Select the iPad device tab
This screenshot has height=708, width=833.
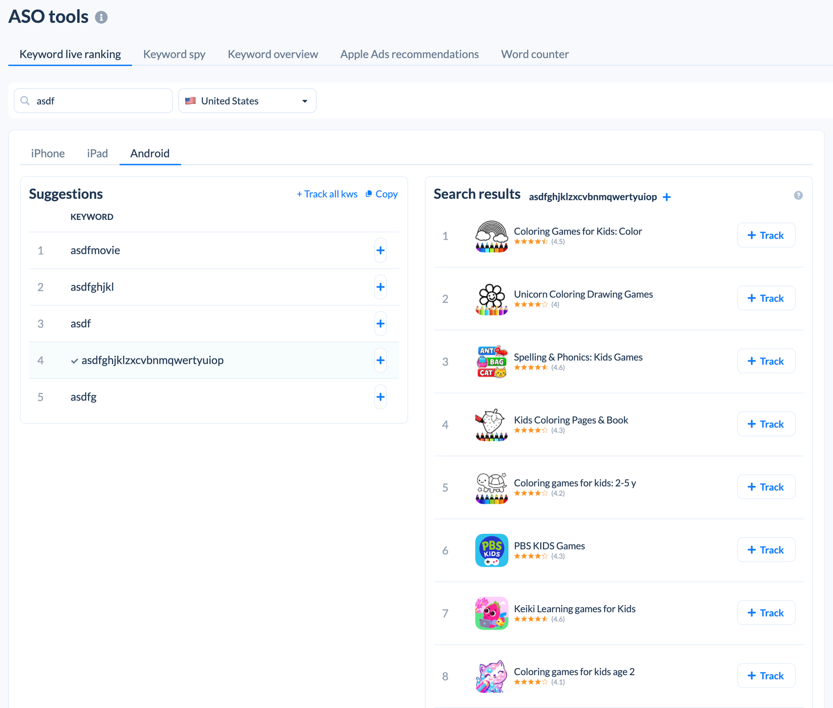(97, 153)
